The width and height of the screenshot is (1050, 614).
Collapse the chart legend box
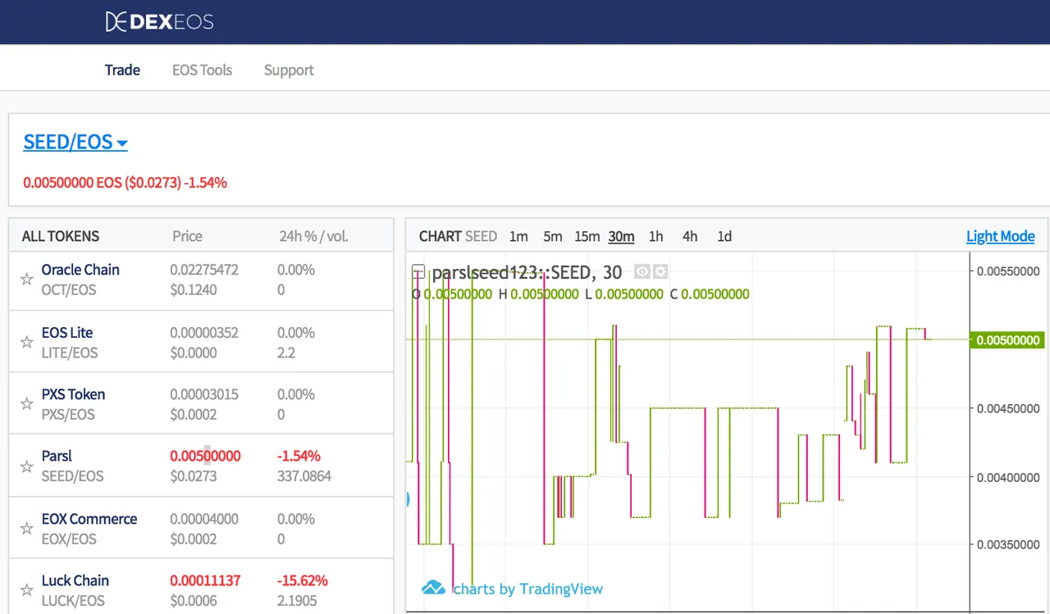click(x=418, y=273)
